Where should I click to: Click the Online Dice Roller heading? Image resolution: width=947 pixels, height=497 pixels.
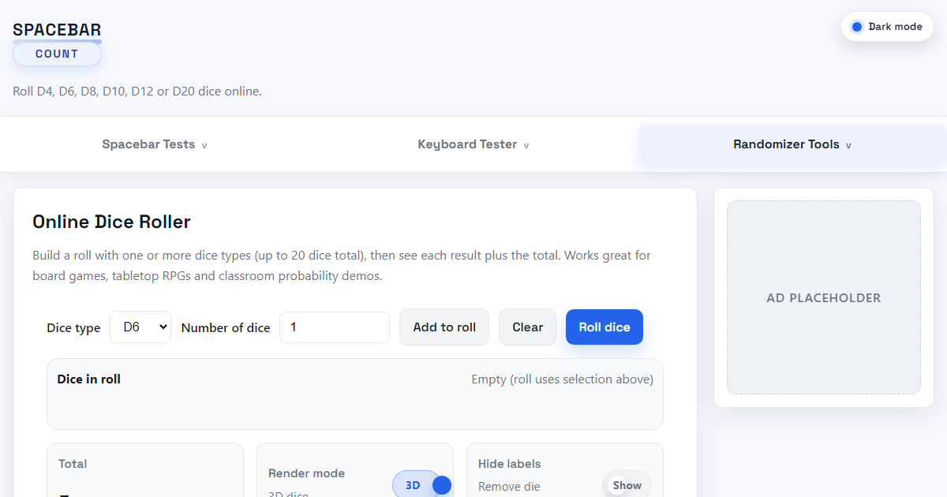click(x=111, y=222)
